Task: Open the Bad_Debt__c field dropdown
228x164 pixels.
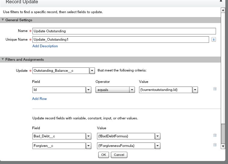Action: 89,136
